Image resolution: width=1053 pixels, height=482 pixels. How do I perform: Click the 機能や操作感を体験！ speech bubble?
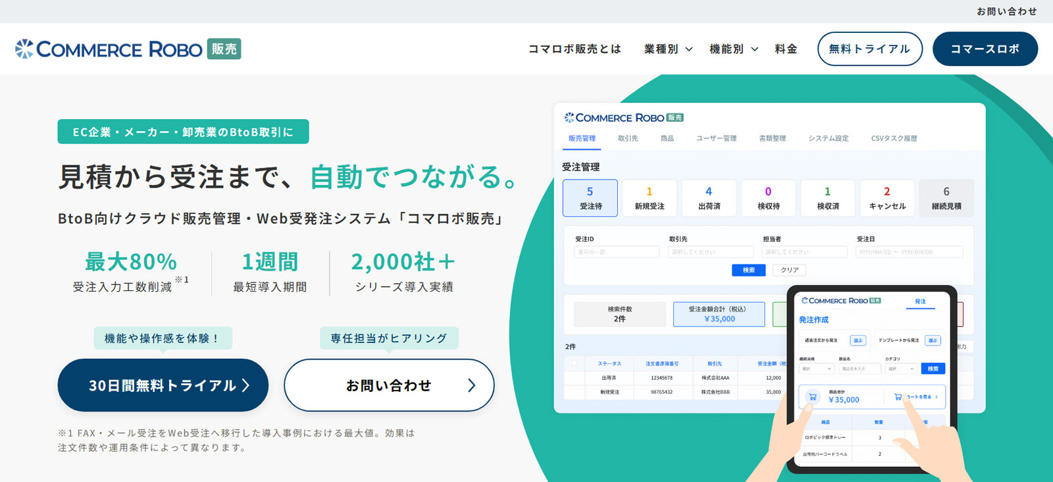coord(163,338)
